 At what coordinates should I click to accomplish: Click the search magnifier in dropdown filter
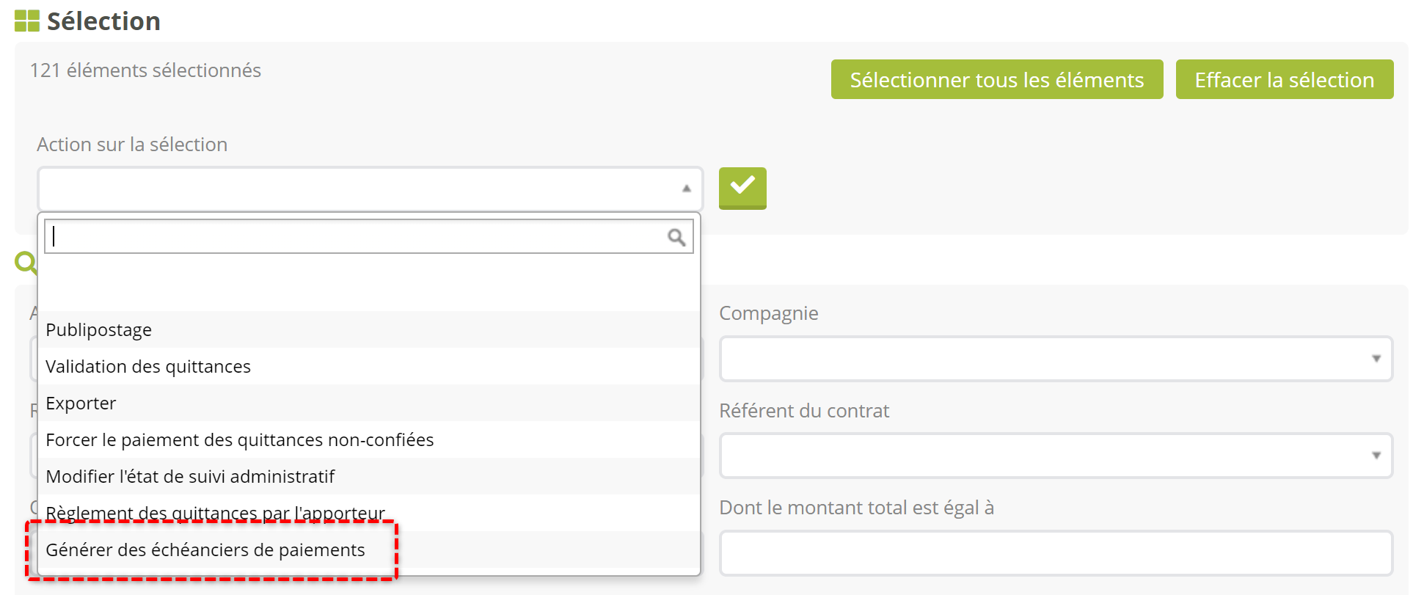676,237
